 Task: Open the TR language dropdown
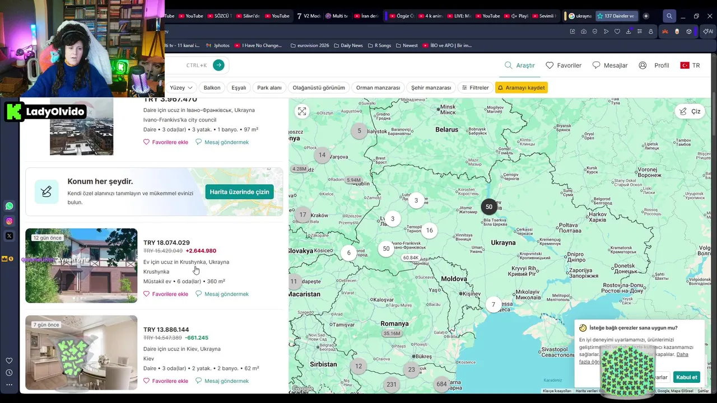pos(690,65)
